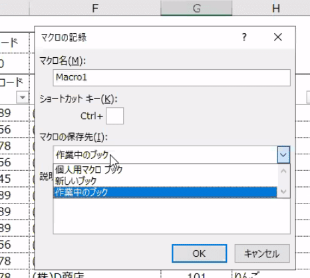Viewport: 310px width, 278px height.
Task: Select column G header
Action: pyautogui.click(x=196, y=8)
